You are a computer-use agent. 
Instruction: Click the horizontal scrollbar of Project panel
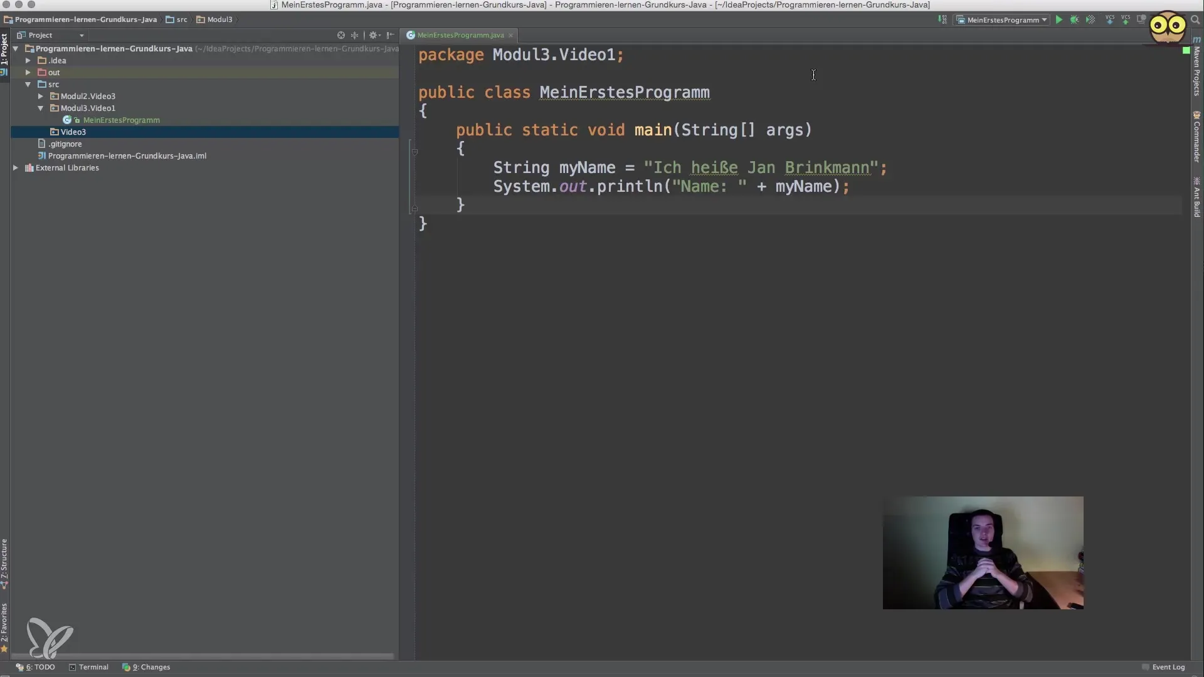(203, 656)
